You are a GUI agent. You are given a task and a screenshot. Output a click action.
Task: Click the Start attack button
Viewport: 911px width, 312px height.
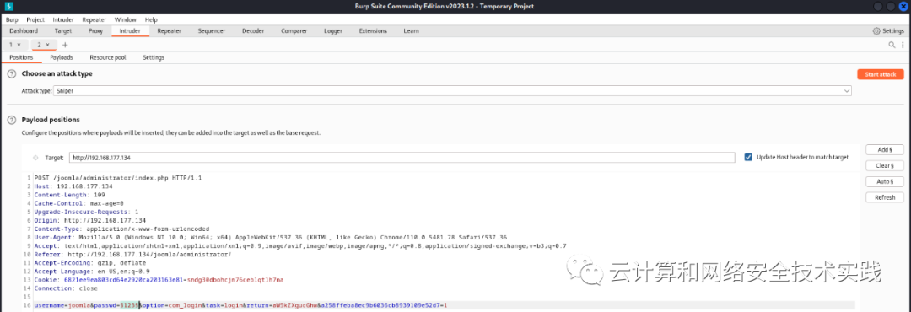[x=880, y=74]
